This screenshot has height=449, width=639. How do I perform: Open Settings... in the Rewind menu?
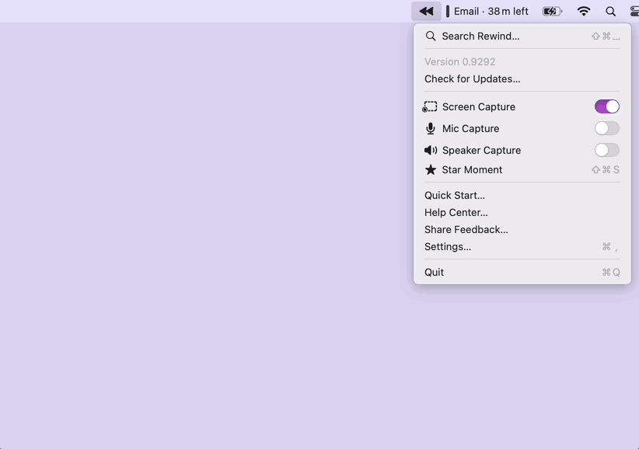click(447, 247)
